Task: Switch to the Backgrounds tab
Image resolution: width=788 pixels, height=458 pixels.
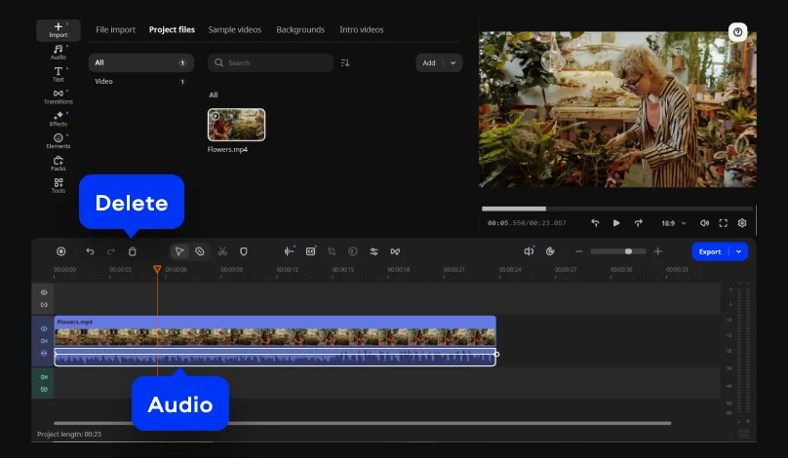Action: point(300,30)
